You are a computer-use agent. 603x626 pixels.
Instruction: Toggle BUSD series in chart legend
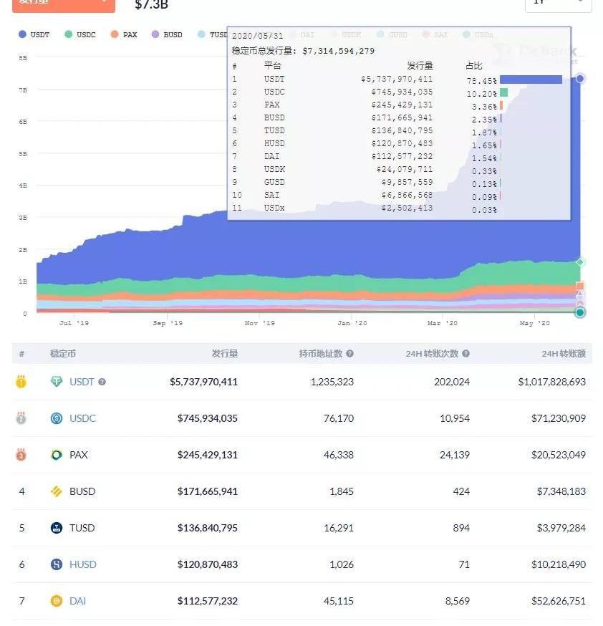click(167, 34)
